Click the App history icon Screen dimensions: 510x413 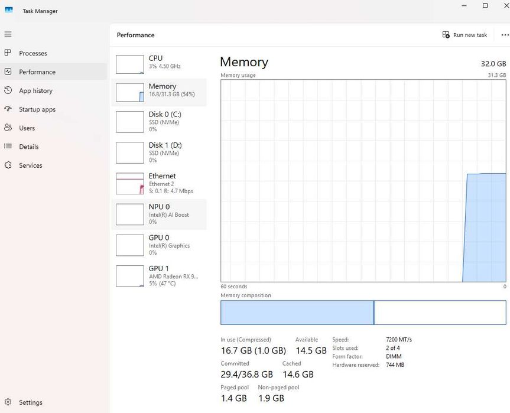tap(8, 90)
